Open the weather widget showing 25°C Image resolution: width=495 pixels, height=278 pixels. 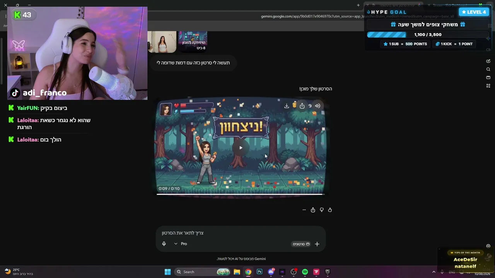pyautogui.click(x=19, y=272)
